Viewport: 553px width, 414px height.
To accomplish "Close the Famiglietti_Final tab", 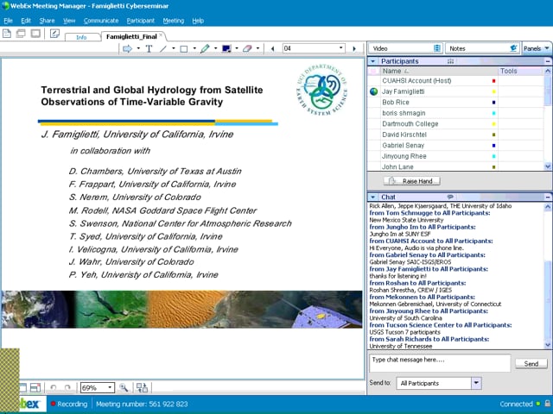I will (161, 35).
